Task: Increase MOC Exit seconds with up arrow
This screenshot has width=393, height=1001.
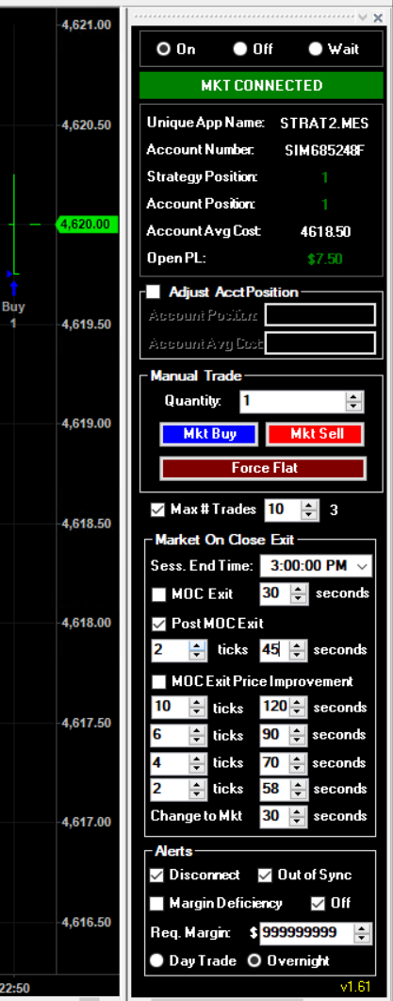Action: click(298, 589)
